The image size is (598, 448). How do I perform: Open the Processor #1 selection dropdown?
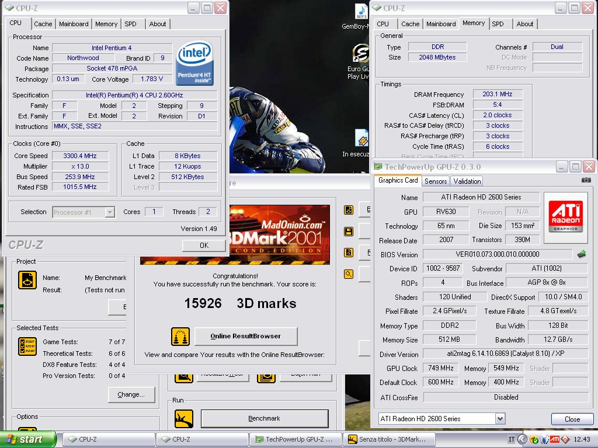110,212
